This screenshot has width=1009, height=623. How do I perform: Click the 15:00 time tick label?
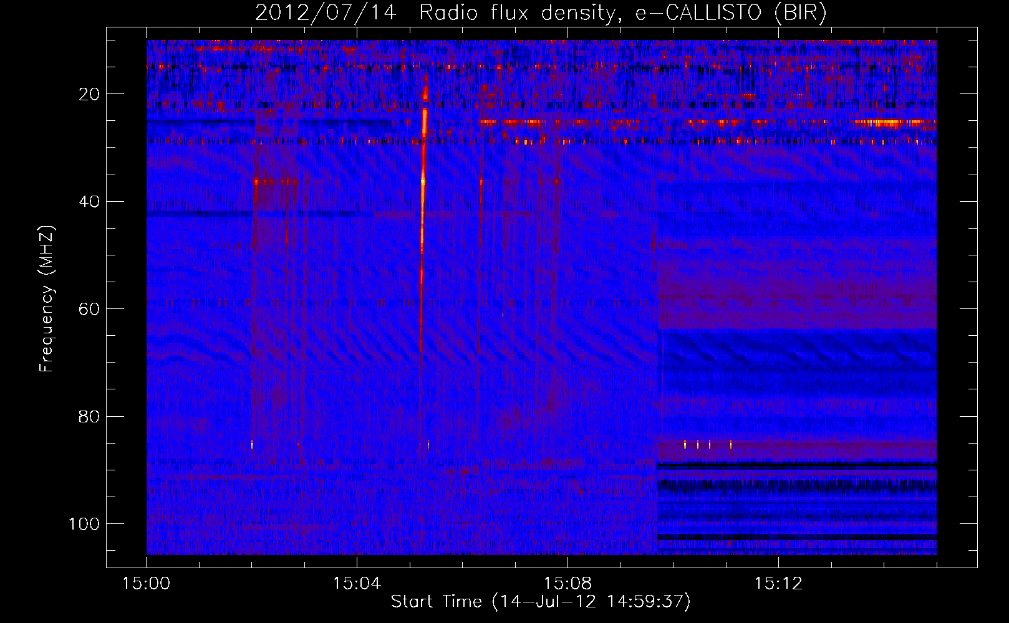pyautogui.click(x=147, y=584)
